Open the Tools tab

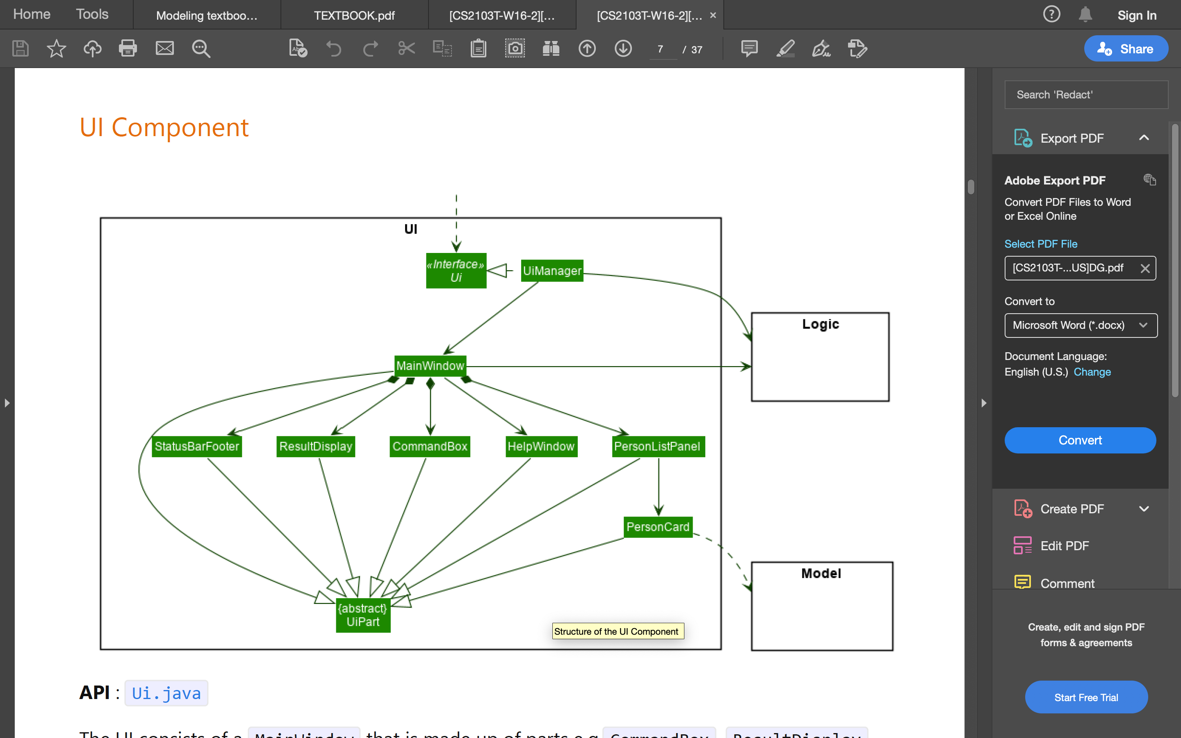click(x=92, y=14)
